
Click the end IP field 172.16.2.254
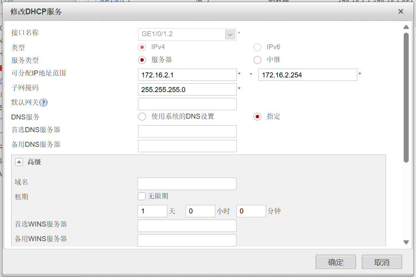coord(308,75)
